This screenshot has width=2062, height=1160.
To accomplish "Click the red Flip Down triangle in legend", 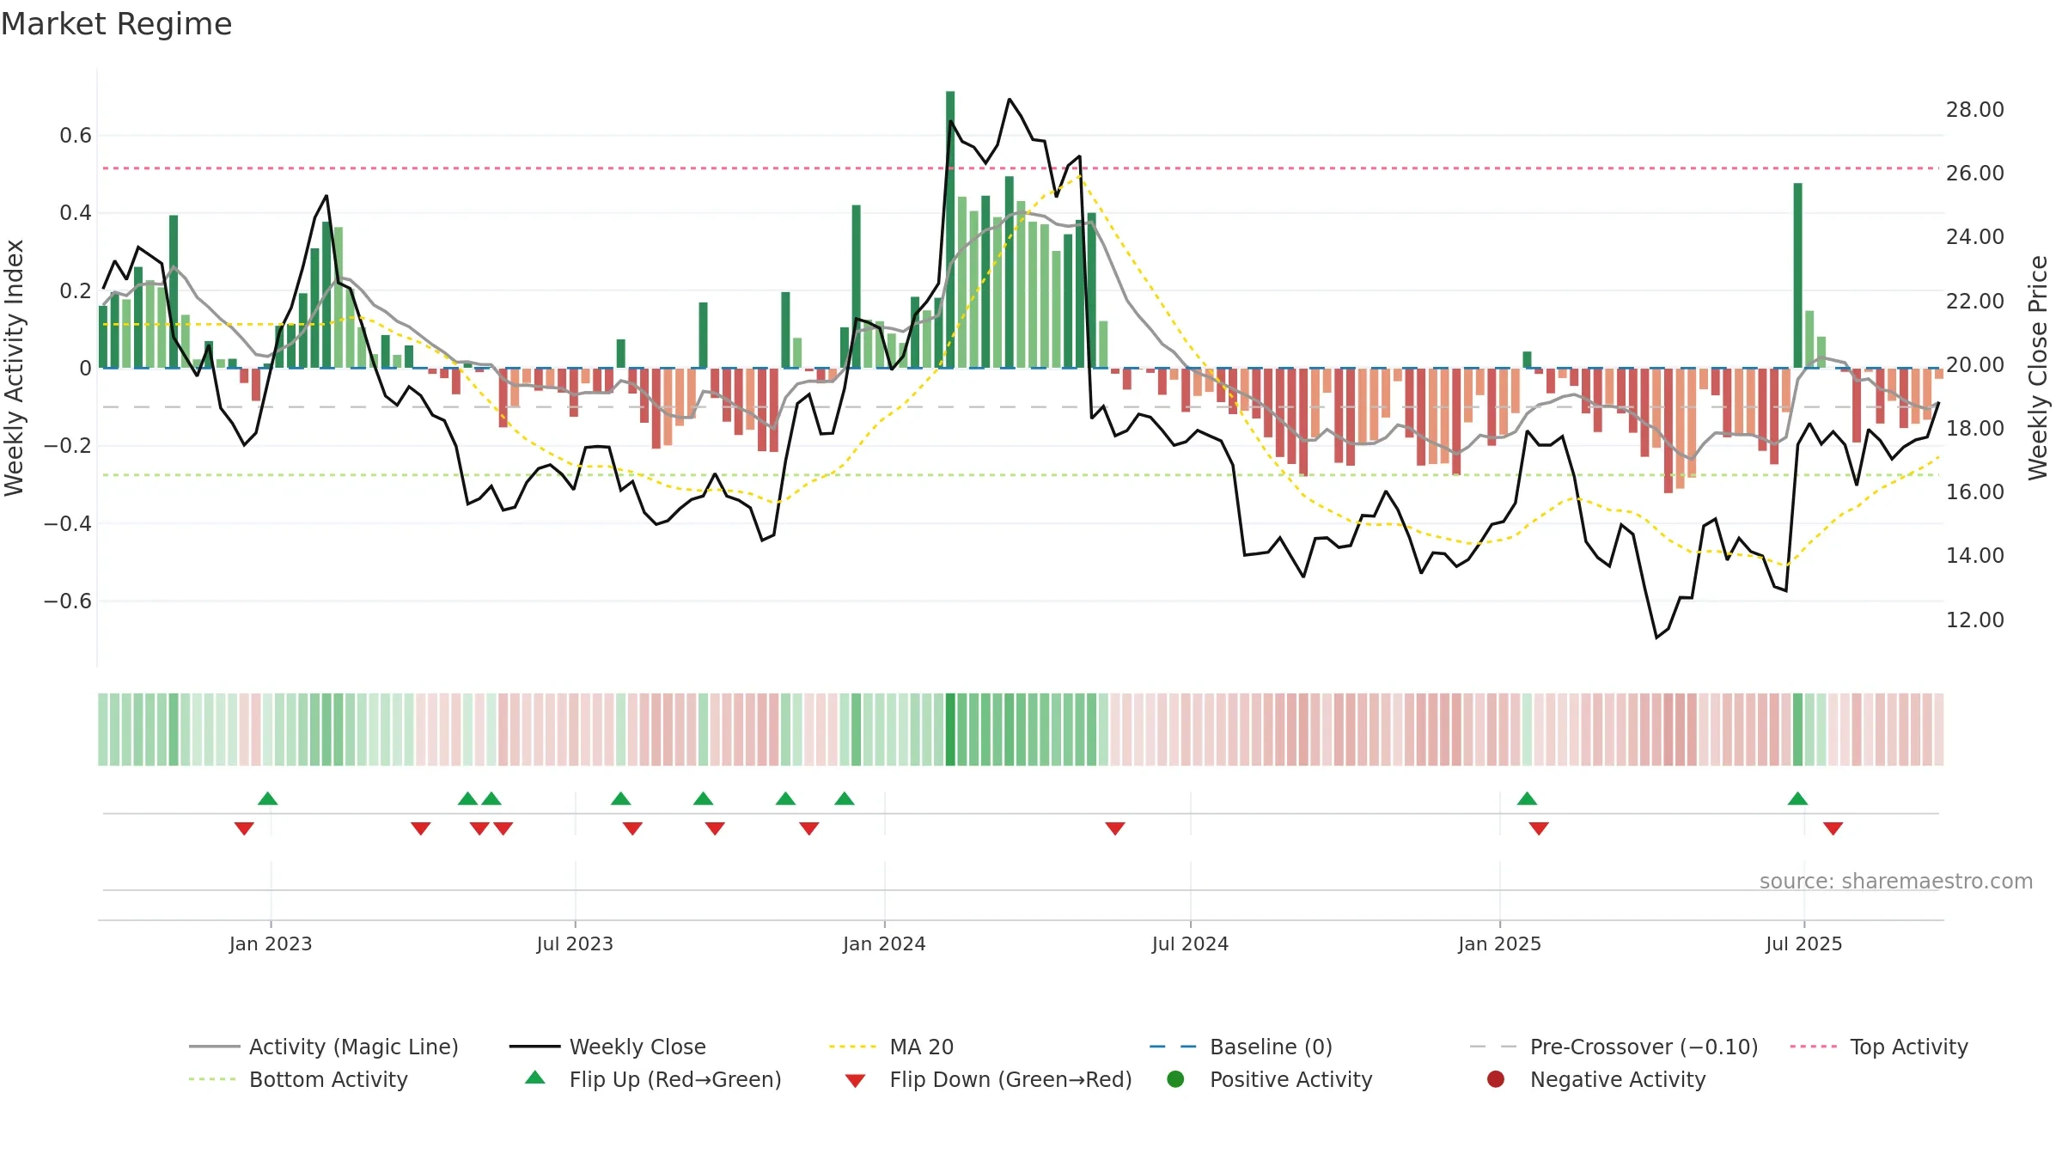I will point(855,1081).
